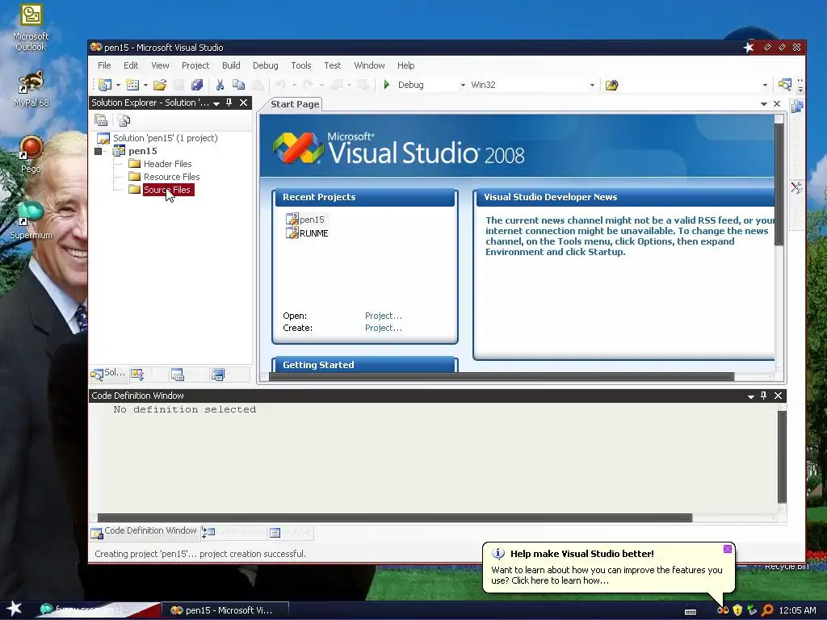Click the Resource Files folder icon
The height and width of the screenshot is (620, 827).
(x=135, y=177)
